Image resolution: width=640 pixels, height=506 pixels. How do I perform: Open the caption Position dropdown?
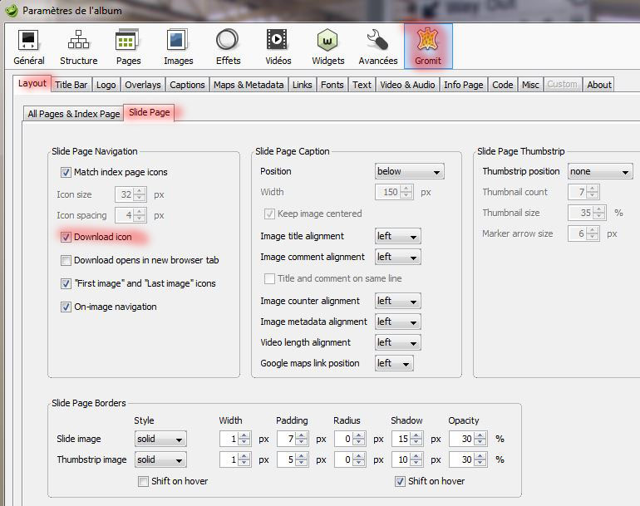coord(409,172)
